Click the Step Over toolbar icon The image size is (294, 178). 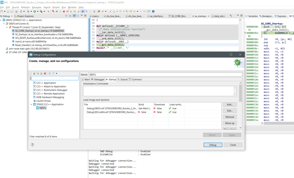75,12
